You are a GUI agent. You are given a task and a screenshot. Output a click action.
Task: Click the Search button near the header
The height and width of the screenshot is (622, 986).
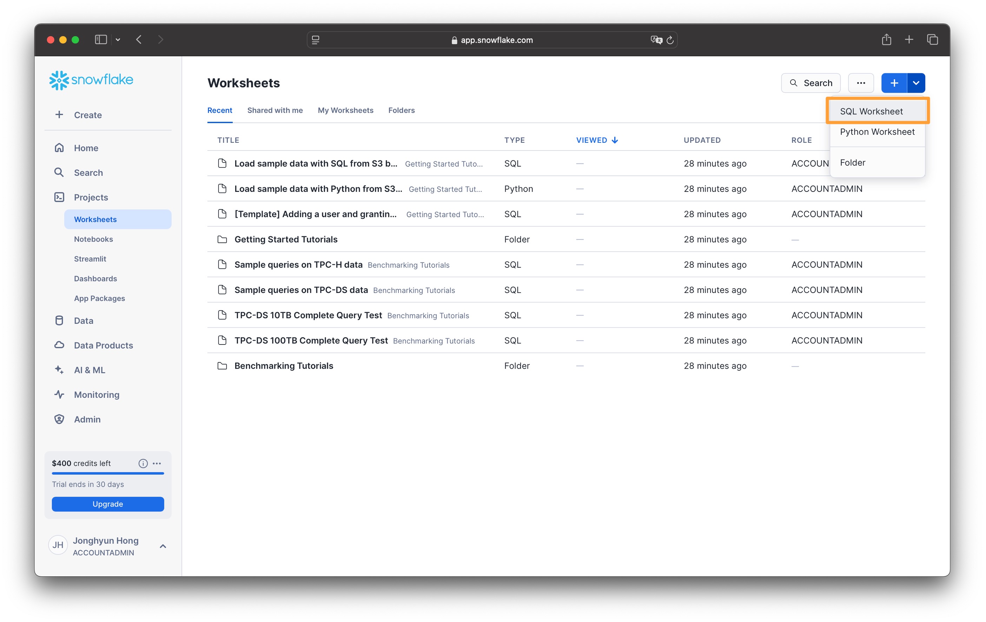coord(810,83)
